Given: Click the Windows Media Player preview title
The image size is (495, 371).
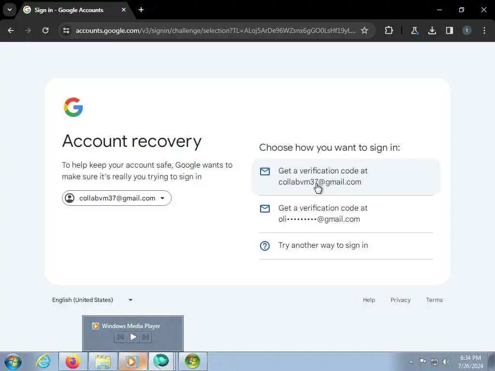Looking at the screenshot, I should point(131,326).
